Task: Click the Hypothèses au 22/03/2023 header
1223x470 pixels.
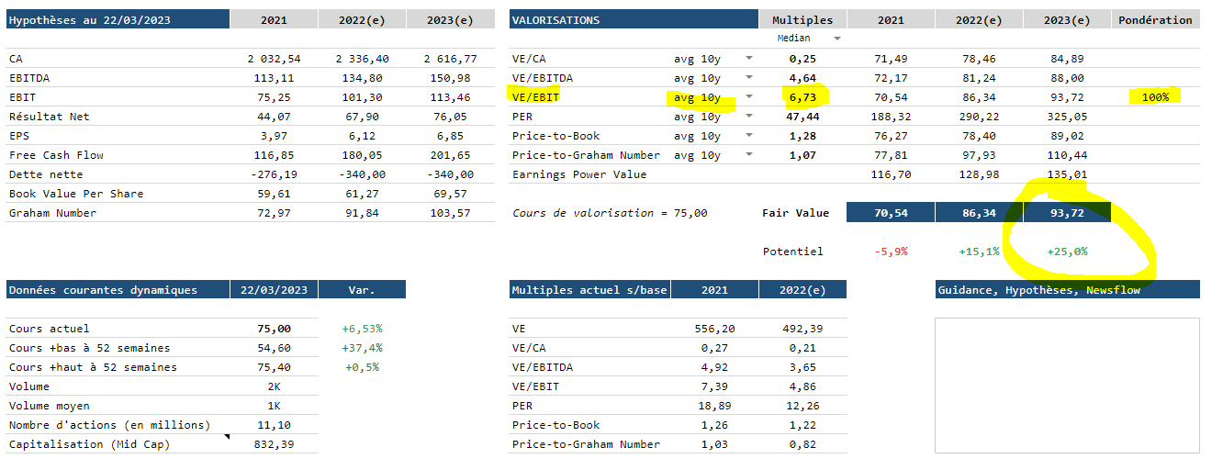Action: tap(118, 19)
